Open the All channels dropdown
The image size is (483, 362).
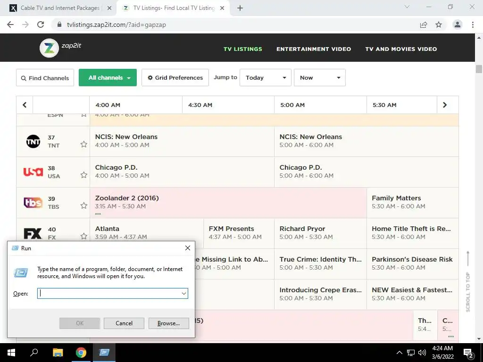[x=108, y=78]
